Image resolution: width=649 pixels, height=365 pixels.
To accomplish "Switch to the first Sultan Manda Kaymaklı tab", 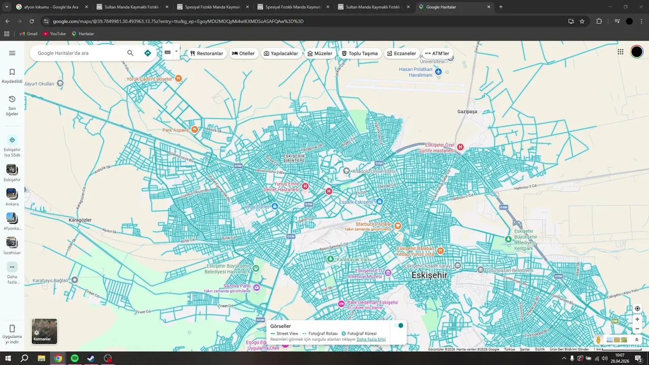I will coord(132,7).
